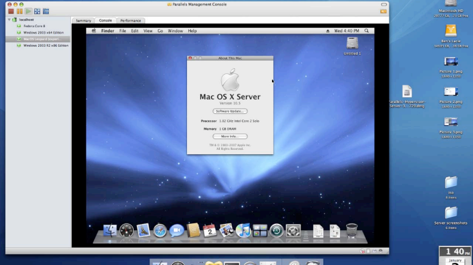Screen dimensions: 473x265
Task: Open the Window menu in the guest
Action: tap(175, 31)
